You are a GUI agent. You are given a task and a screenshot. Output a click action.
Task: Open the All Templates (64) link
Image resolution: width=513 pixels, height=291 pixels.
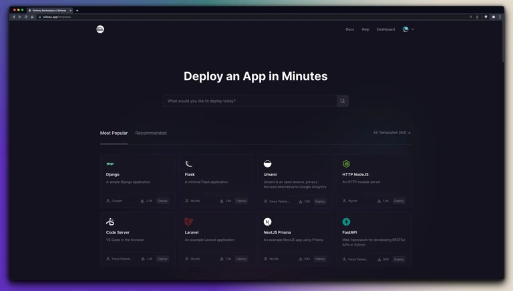click(392, 133)
